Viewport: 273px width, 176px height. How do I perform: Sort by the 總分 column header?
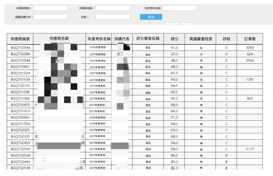(174, 39)
